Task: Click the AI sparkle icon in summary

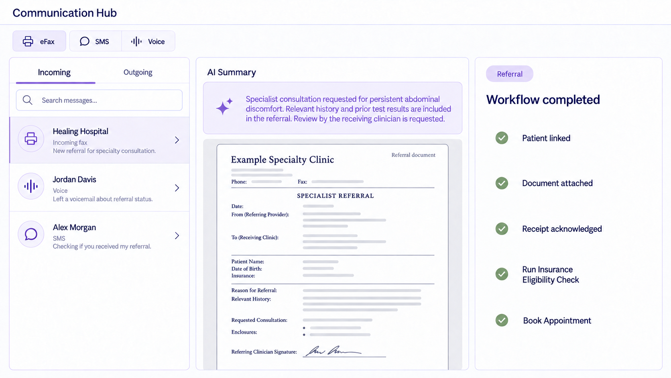Action: pyautogui.click(x=224, y=106)
